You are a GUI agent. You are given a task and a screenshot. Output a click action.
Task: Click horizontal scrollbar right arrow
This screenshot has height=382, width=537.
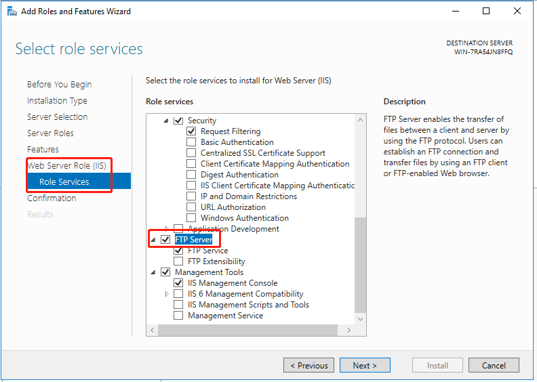point(349,330)
